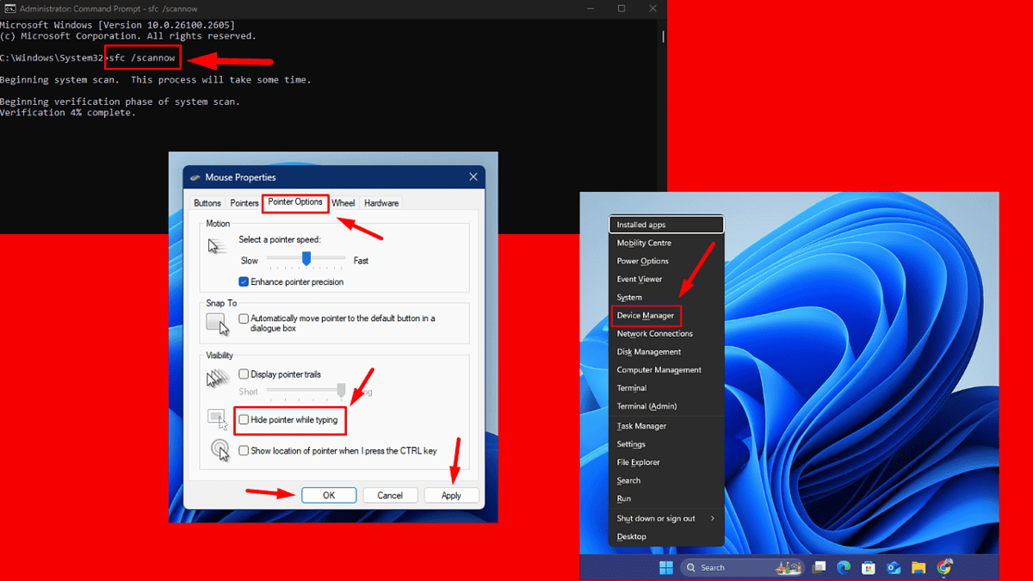
Task: Maximize the Command Prompt window
Action: [x=621, y=9]
